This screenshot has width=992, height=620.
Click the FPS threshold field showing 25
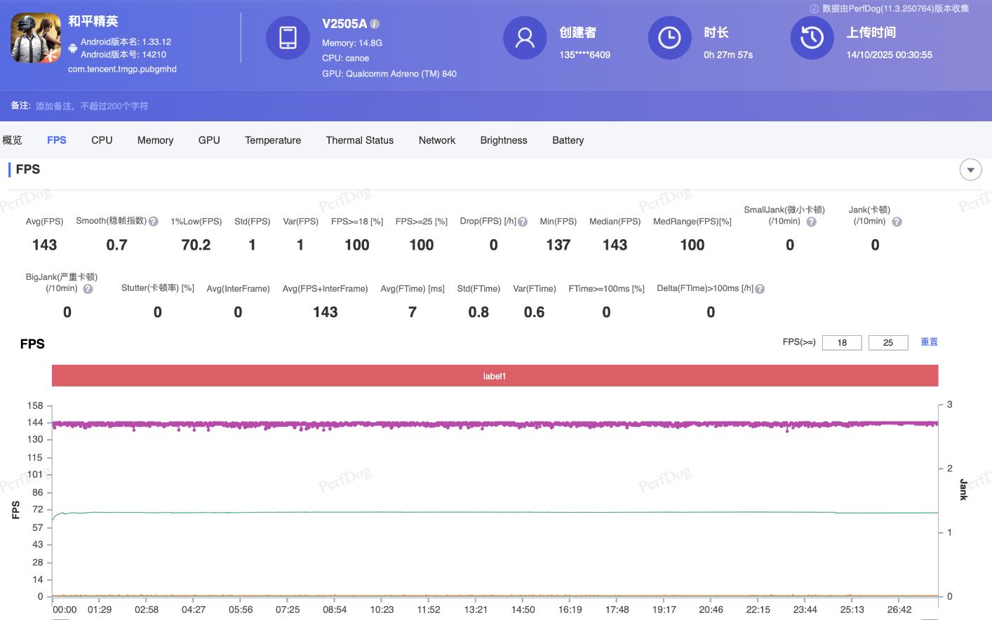tap(888, 342)
